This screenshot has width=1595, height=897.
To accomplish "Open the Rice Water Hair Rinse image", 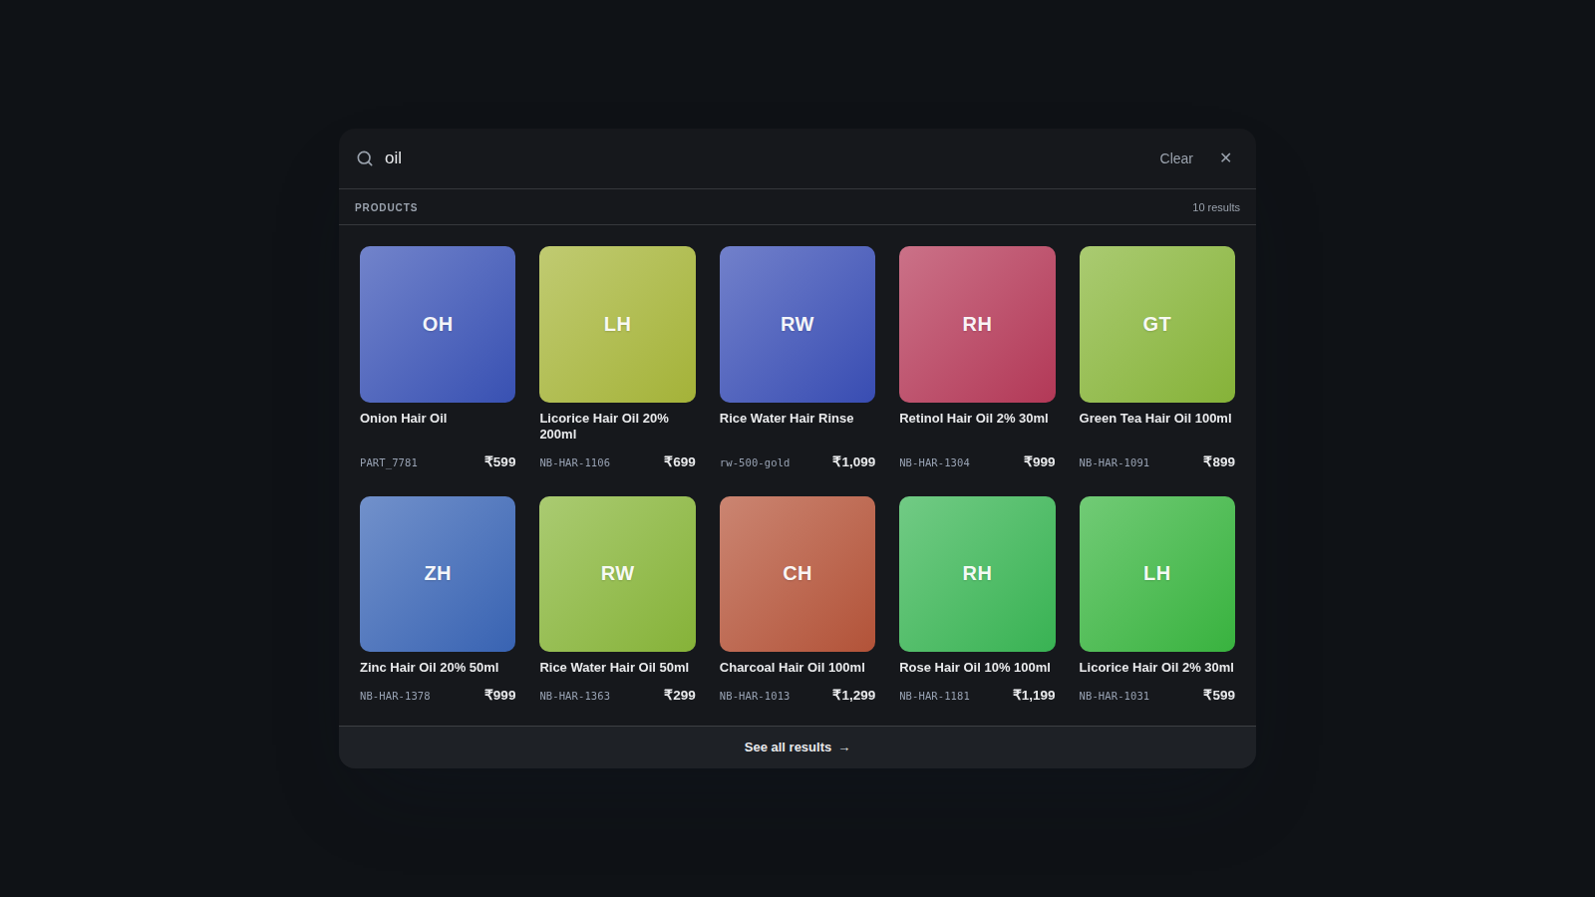I will [x=797, y=324].
